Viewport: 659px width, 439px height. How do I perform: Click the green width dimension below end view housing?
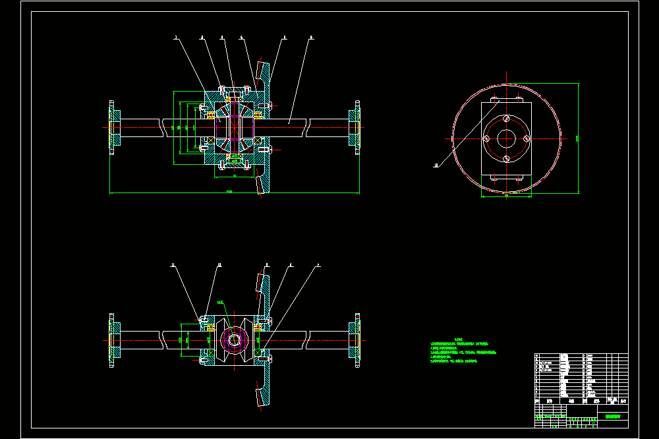tap(506, 196)
